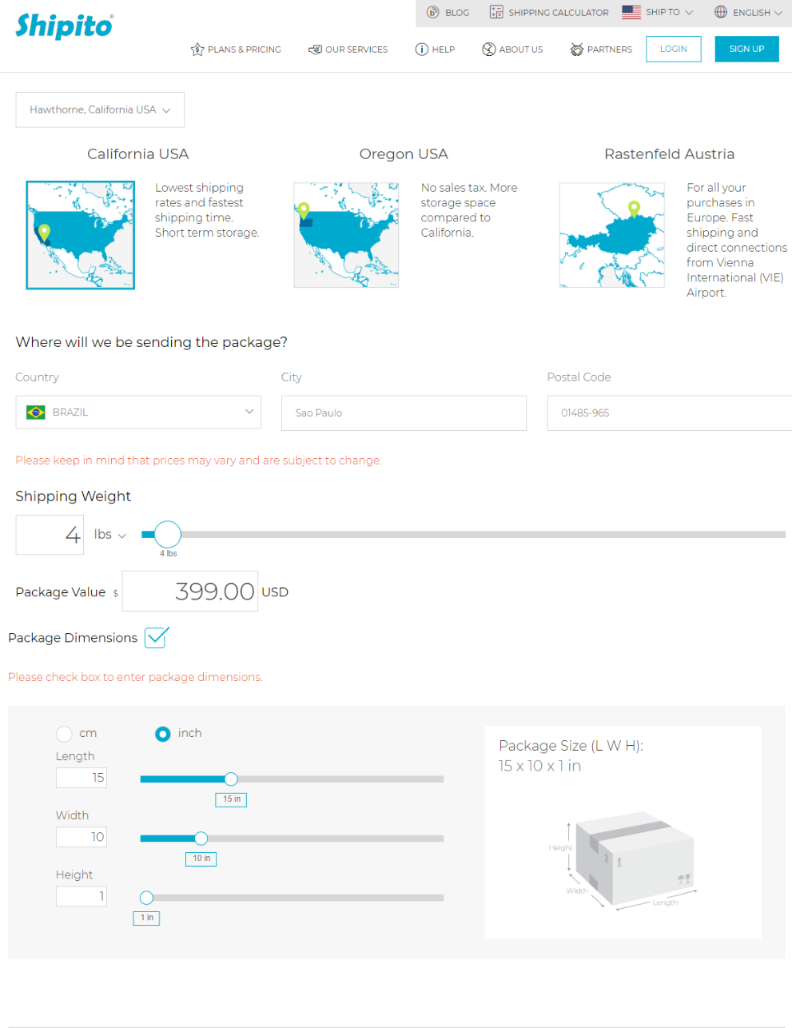Image resolution: width=792 pixels, height=1028 pixels.
Task: Click the 'Shipping Weight' heading
Action: pyautogui.click(x=74, y=496)
